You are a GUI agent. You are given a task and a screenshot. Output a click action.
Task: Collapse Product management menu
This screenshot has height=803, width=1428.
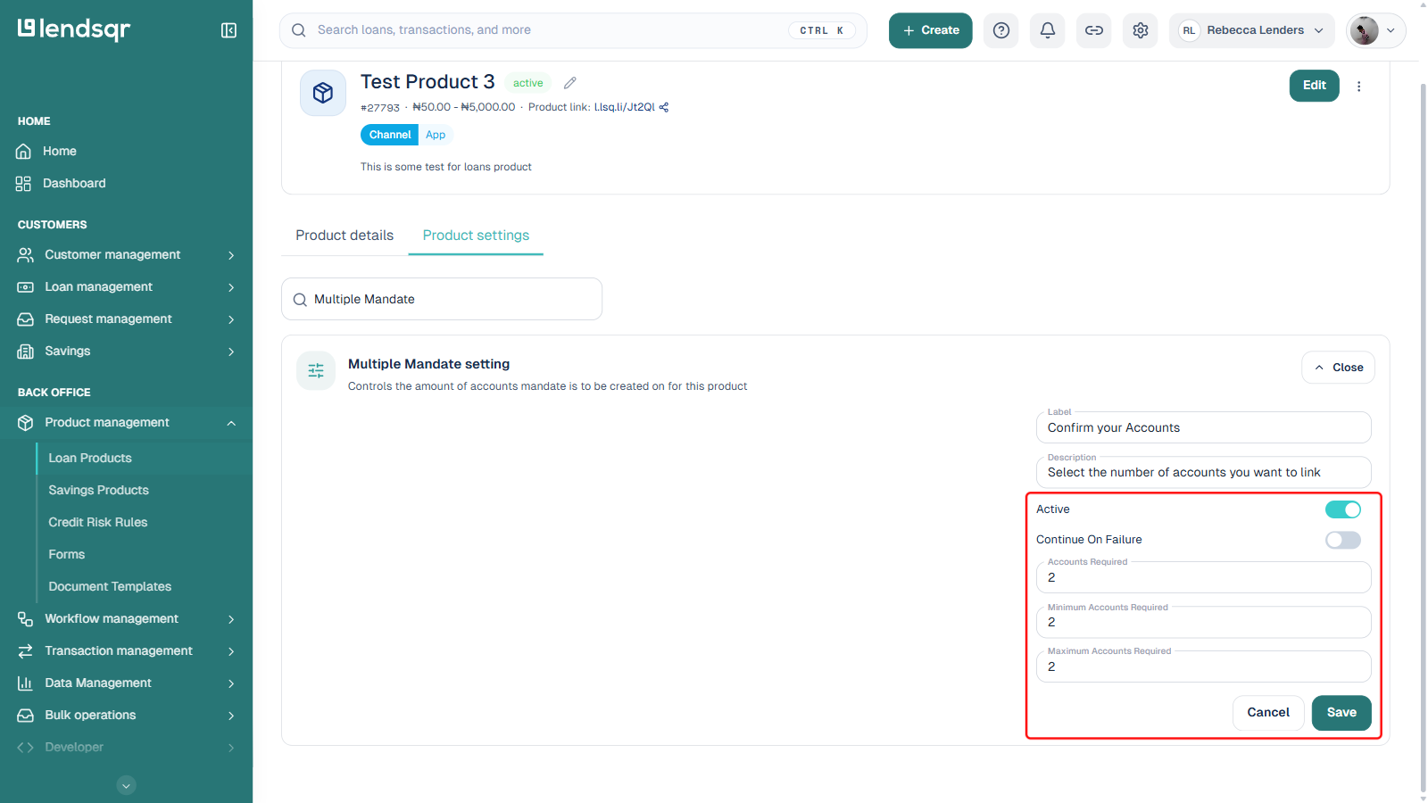[126, 423]
